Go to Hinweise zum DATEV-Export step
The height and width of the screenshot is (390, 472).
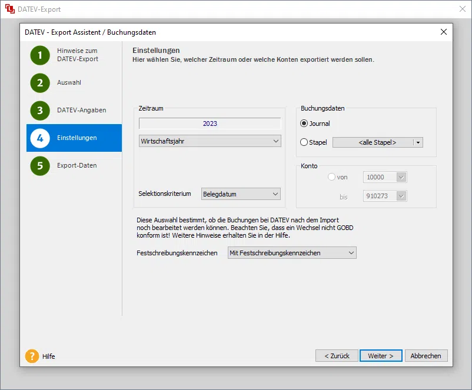click(x=77, y=55)
